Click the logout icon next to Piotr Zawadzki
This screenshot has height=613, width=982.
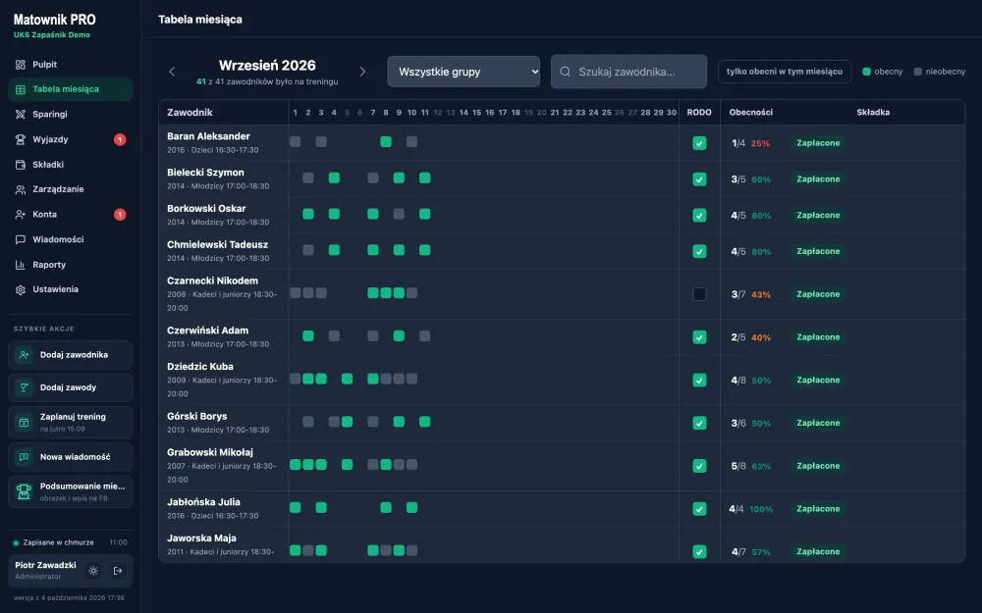point(117,571)
